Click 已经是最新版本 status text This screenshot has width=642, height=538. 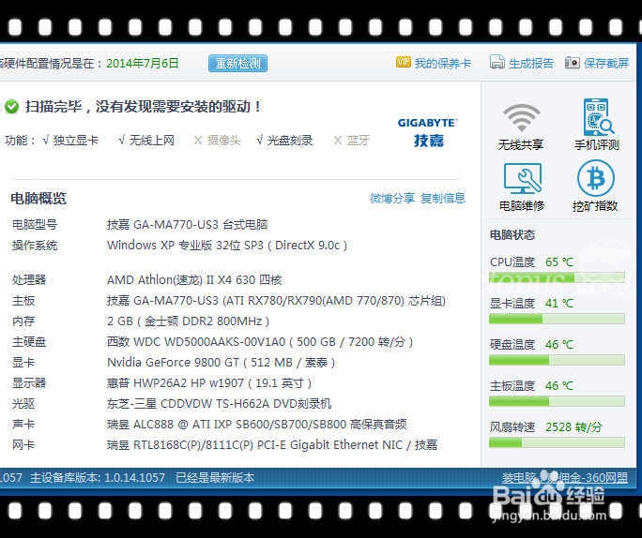pyautogui.click(x=215, y=477)
